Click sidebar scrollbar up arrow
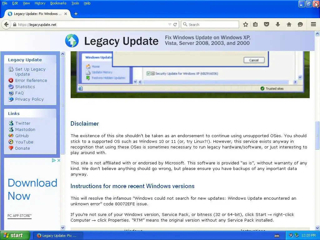Screen dimensions: 320x240 (62, 54)
